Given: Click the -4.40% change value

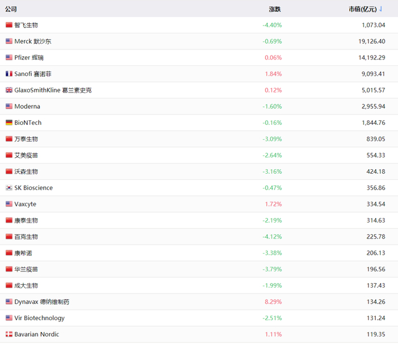Looking at the screenshot, I should click(272, 25).
